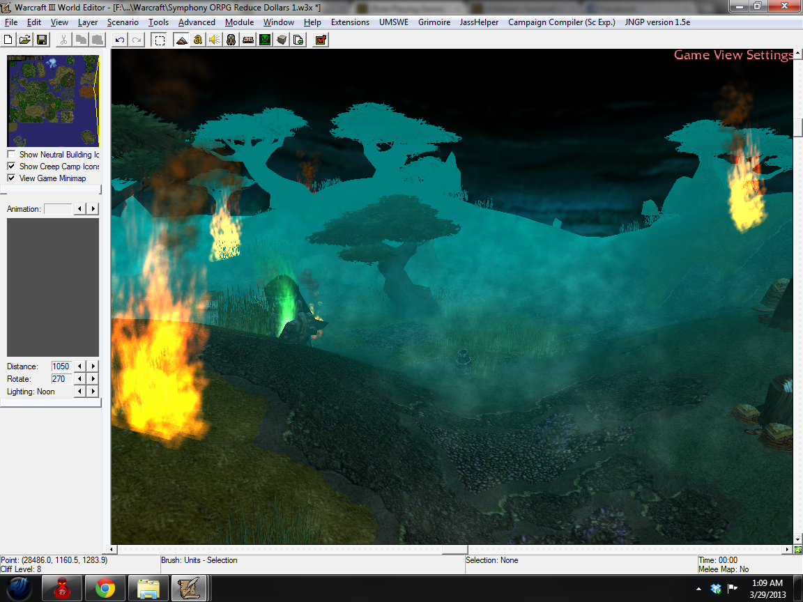The image size is (803, 602).
Task: Increase Rotate value with right arrow
Action: [93, 379]
